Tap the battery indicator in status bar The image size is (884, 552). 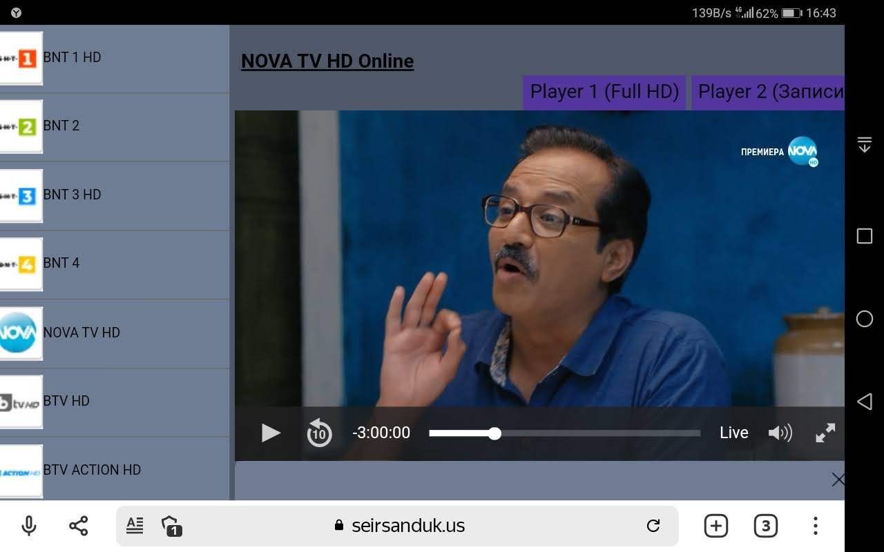click(792, 13)
